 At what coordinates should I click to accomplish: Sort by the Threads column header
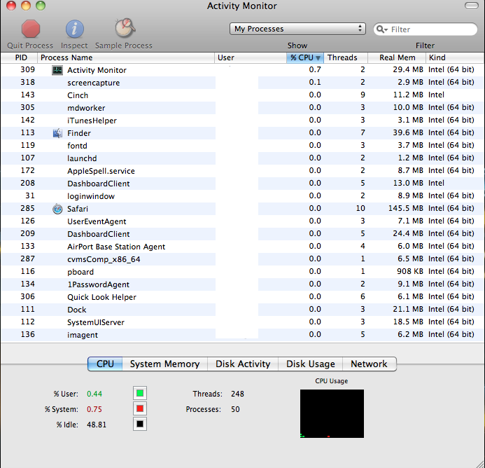tap(346, 57)
